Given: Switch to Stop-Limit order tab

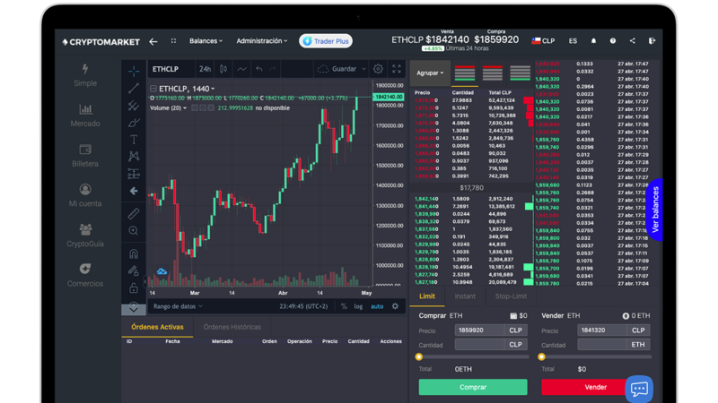Looking at the screenshot, I should click(x=512, y=296).
